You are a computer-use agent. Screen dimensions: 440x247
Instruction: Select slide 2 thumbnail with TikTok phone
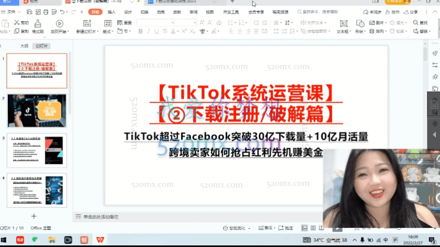(x=37, y=111)
